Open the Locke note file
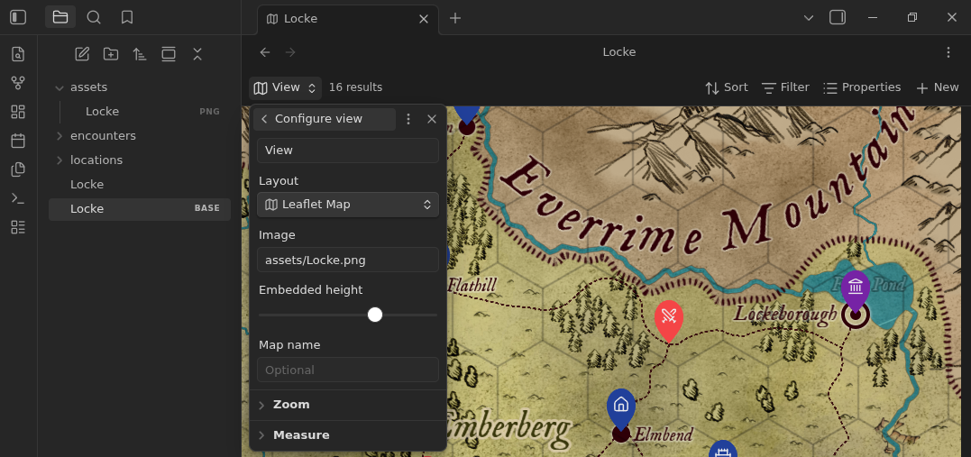Viewport: 971px width, 457px height. coord(140,185)
